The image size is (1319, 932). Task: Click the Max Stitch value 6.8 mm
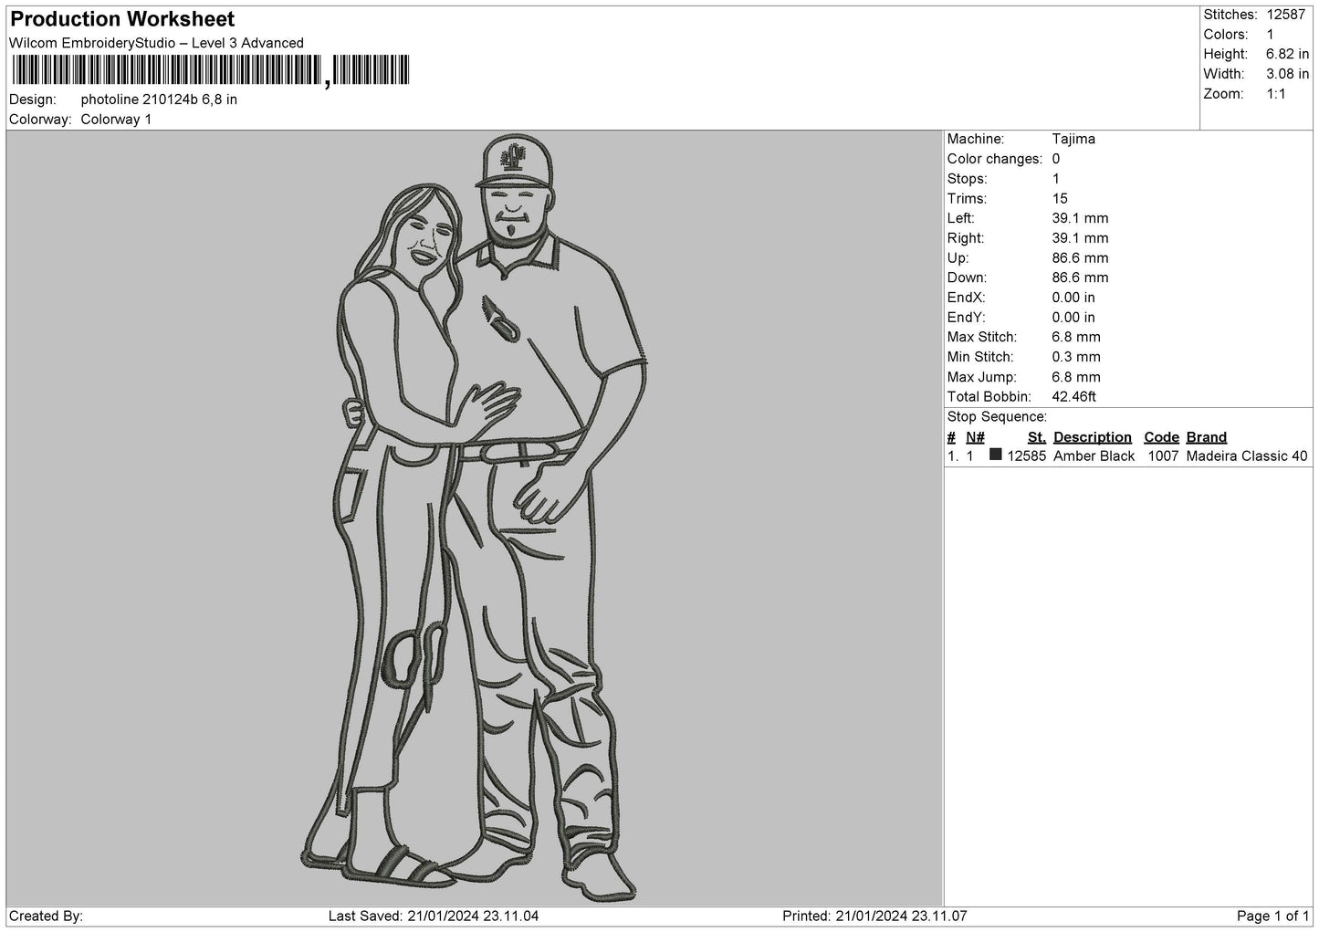click(1076, 338)
